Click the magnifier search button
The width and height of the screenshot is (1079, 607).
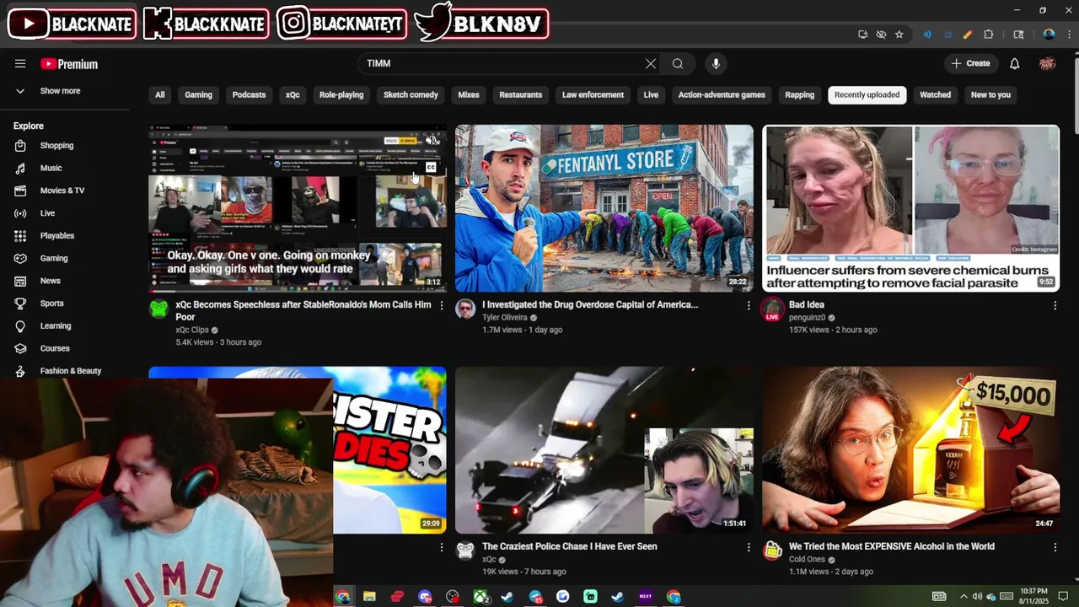click(678, 64)
